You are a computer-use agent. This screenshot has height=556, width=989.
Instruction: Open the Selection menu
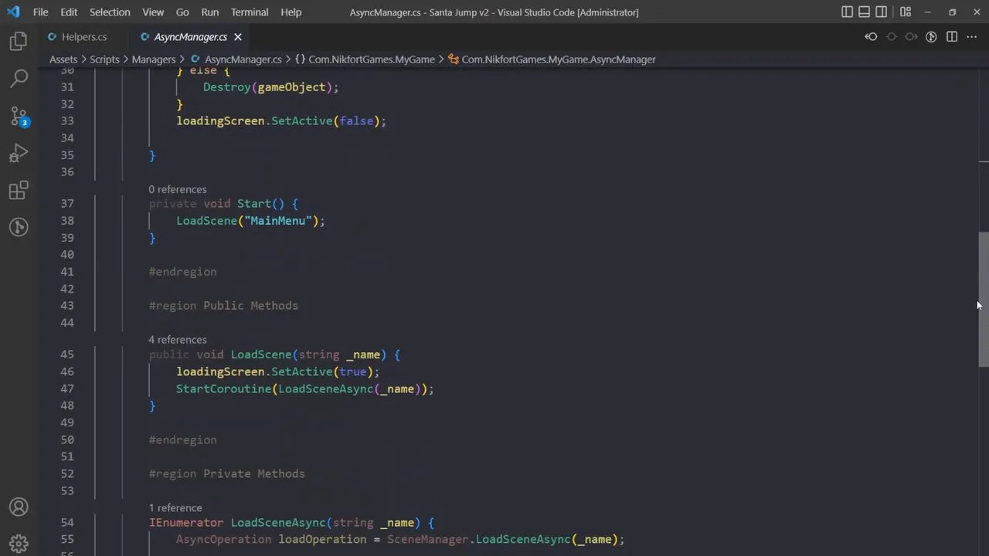point(110,12)
